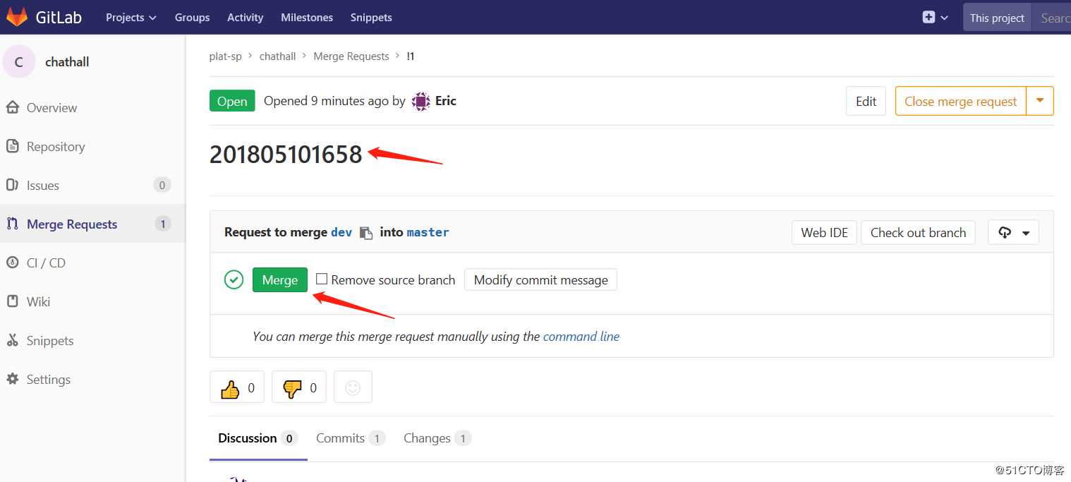This screenshot has height=482, width=1071.
Task: Open the Activity menu
Action: [246, 17]
